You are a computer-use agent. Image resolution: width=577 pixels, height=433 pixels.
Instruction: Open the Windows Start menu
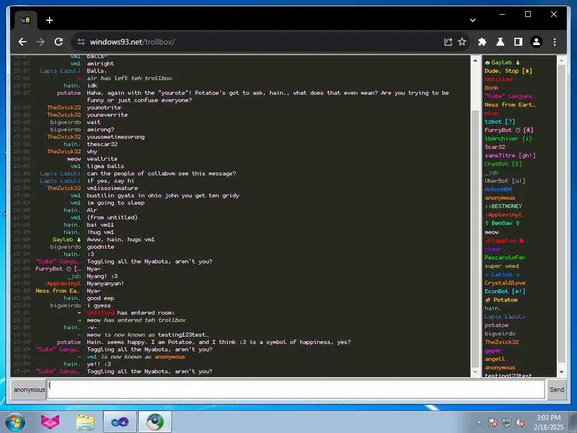click(15, 422)
